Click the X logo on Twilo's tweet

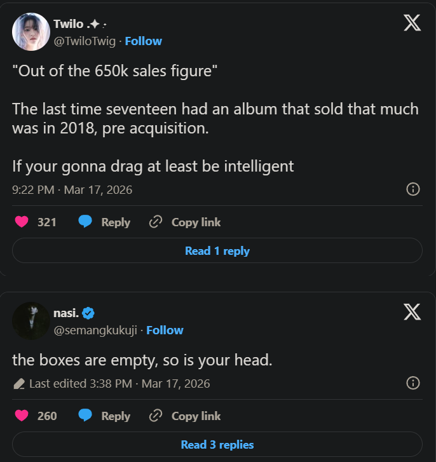412,23
